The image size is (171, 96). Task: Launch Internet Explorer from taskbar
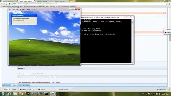[9, 94]
